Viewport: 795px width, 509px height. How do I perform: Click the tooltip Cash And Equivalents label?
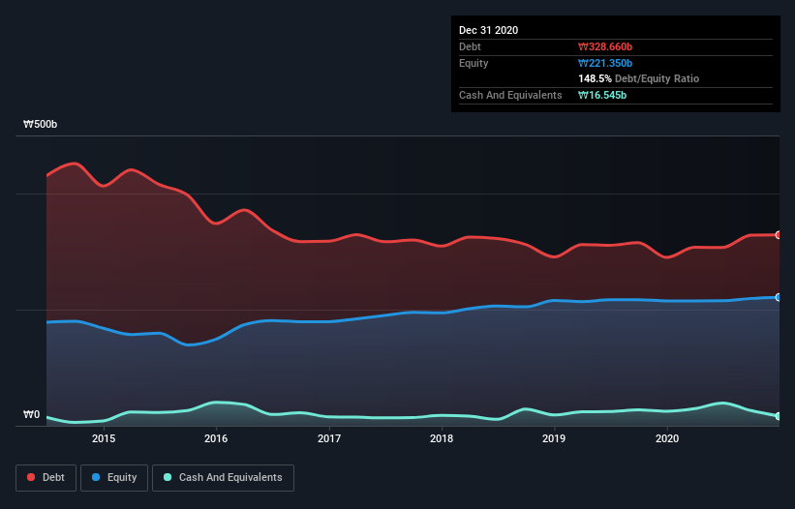pos(510,95)
